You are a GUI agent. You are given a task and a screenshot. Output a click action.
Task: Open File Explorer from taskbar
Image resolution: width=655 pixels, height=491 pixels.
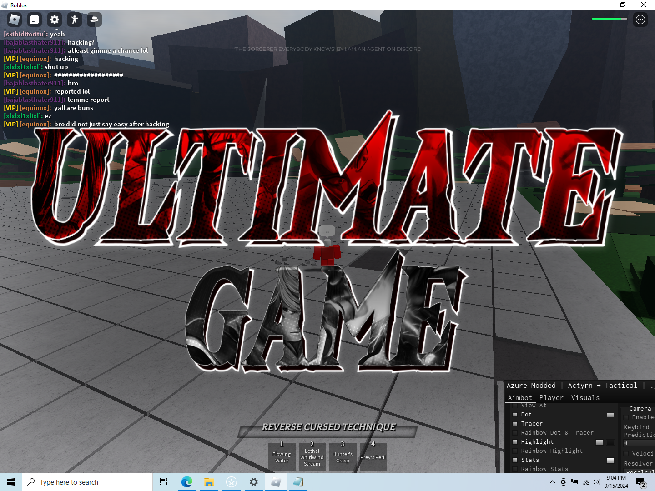click(x=209, y=482)
